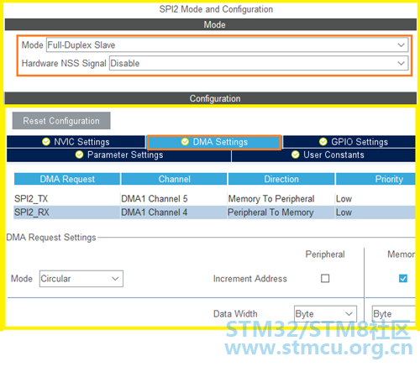Image resolution: width=420 pixels, height=367 pixels.
Task: Click the check icon on DMA Settings tab
Action: click(185, 142)
